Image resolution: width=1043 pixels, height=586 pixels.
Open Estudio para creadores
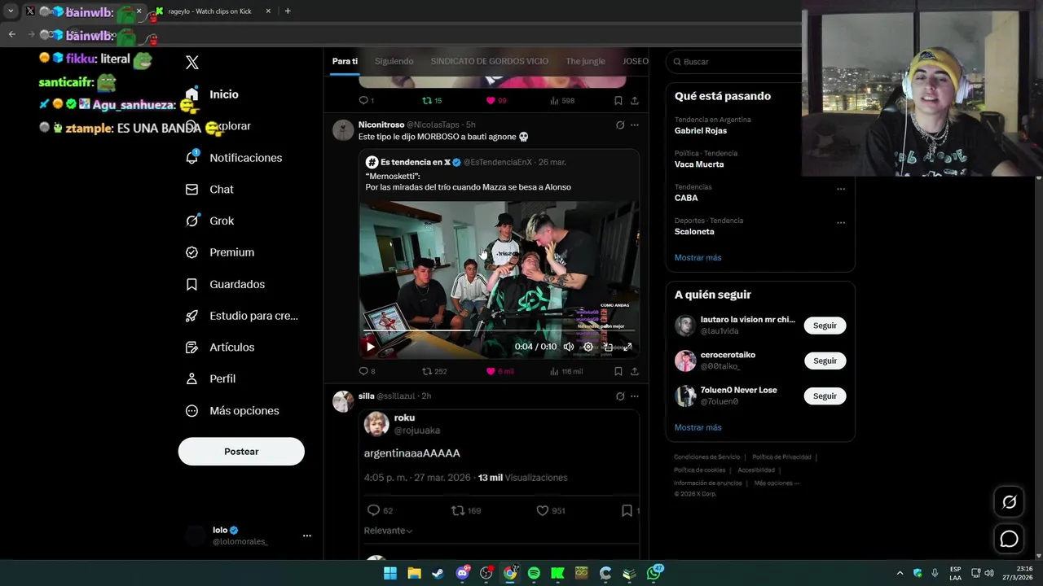(241, 316)
